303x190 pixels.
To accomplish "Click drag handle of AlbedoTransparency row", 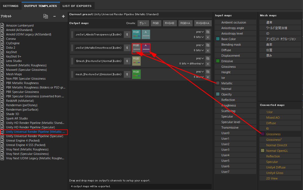I will click(x=72, y=35).
